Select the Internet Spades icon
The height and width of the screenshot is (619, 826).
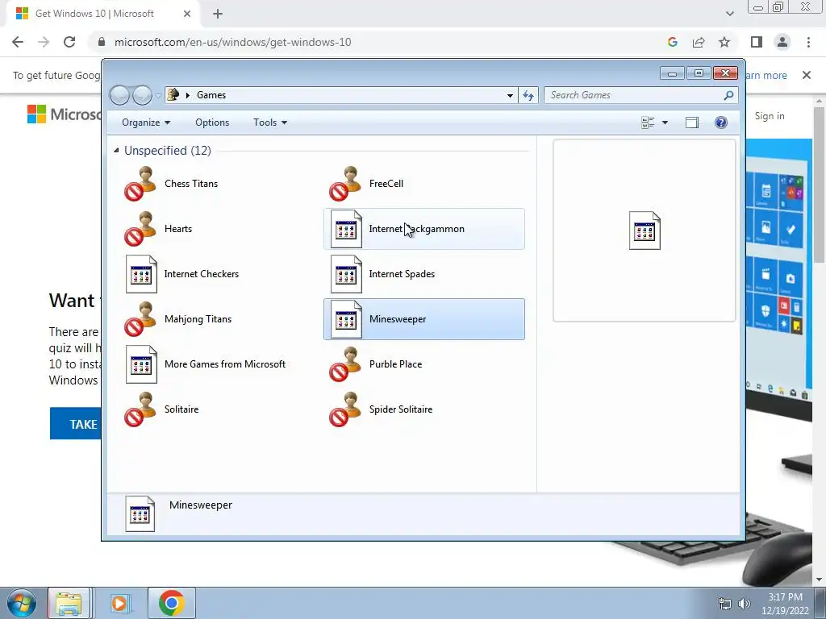tap(346, 274)
